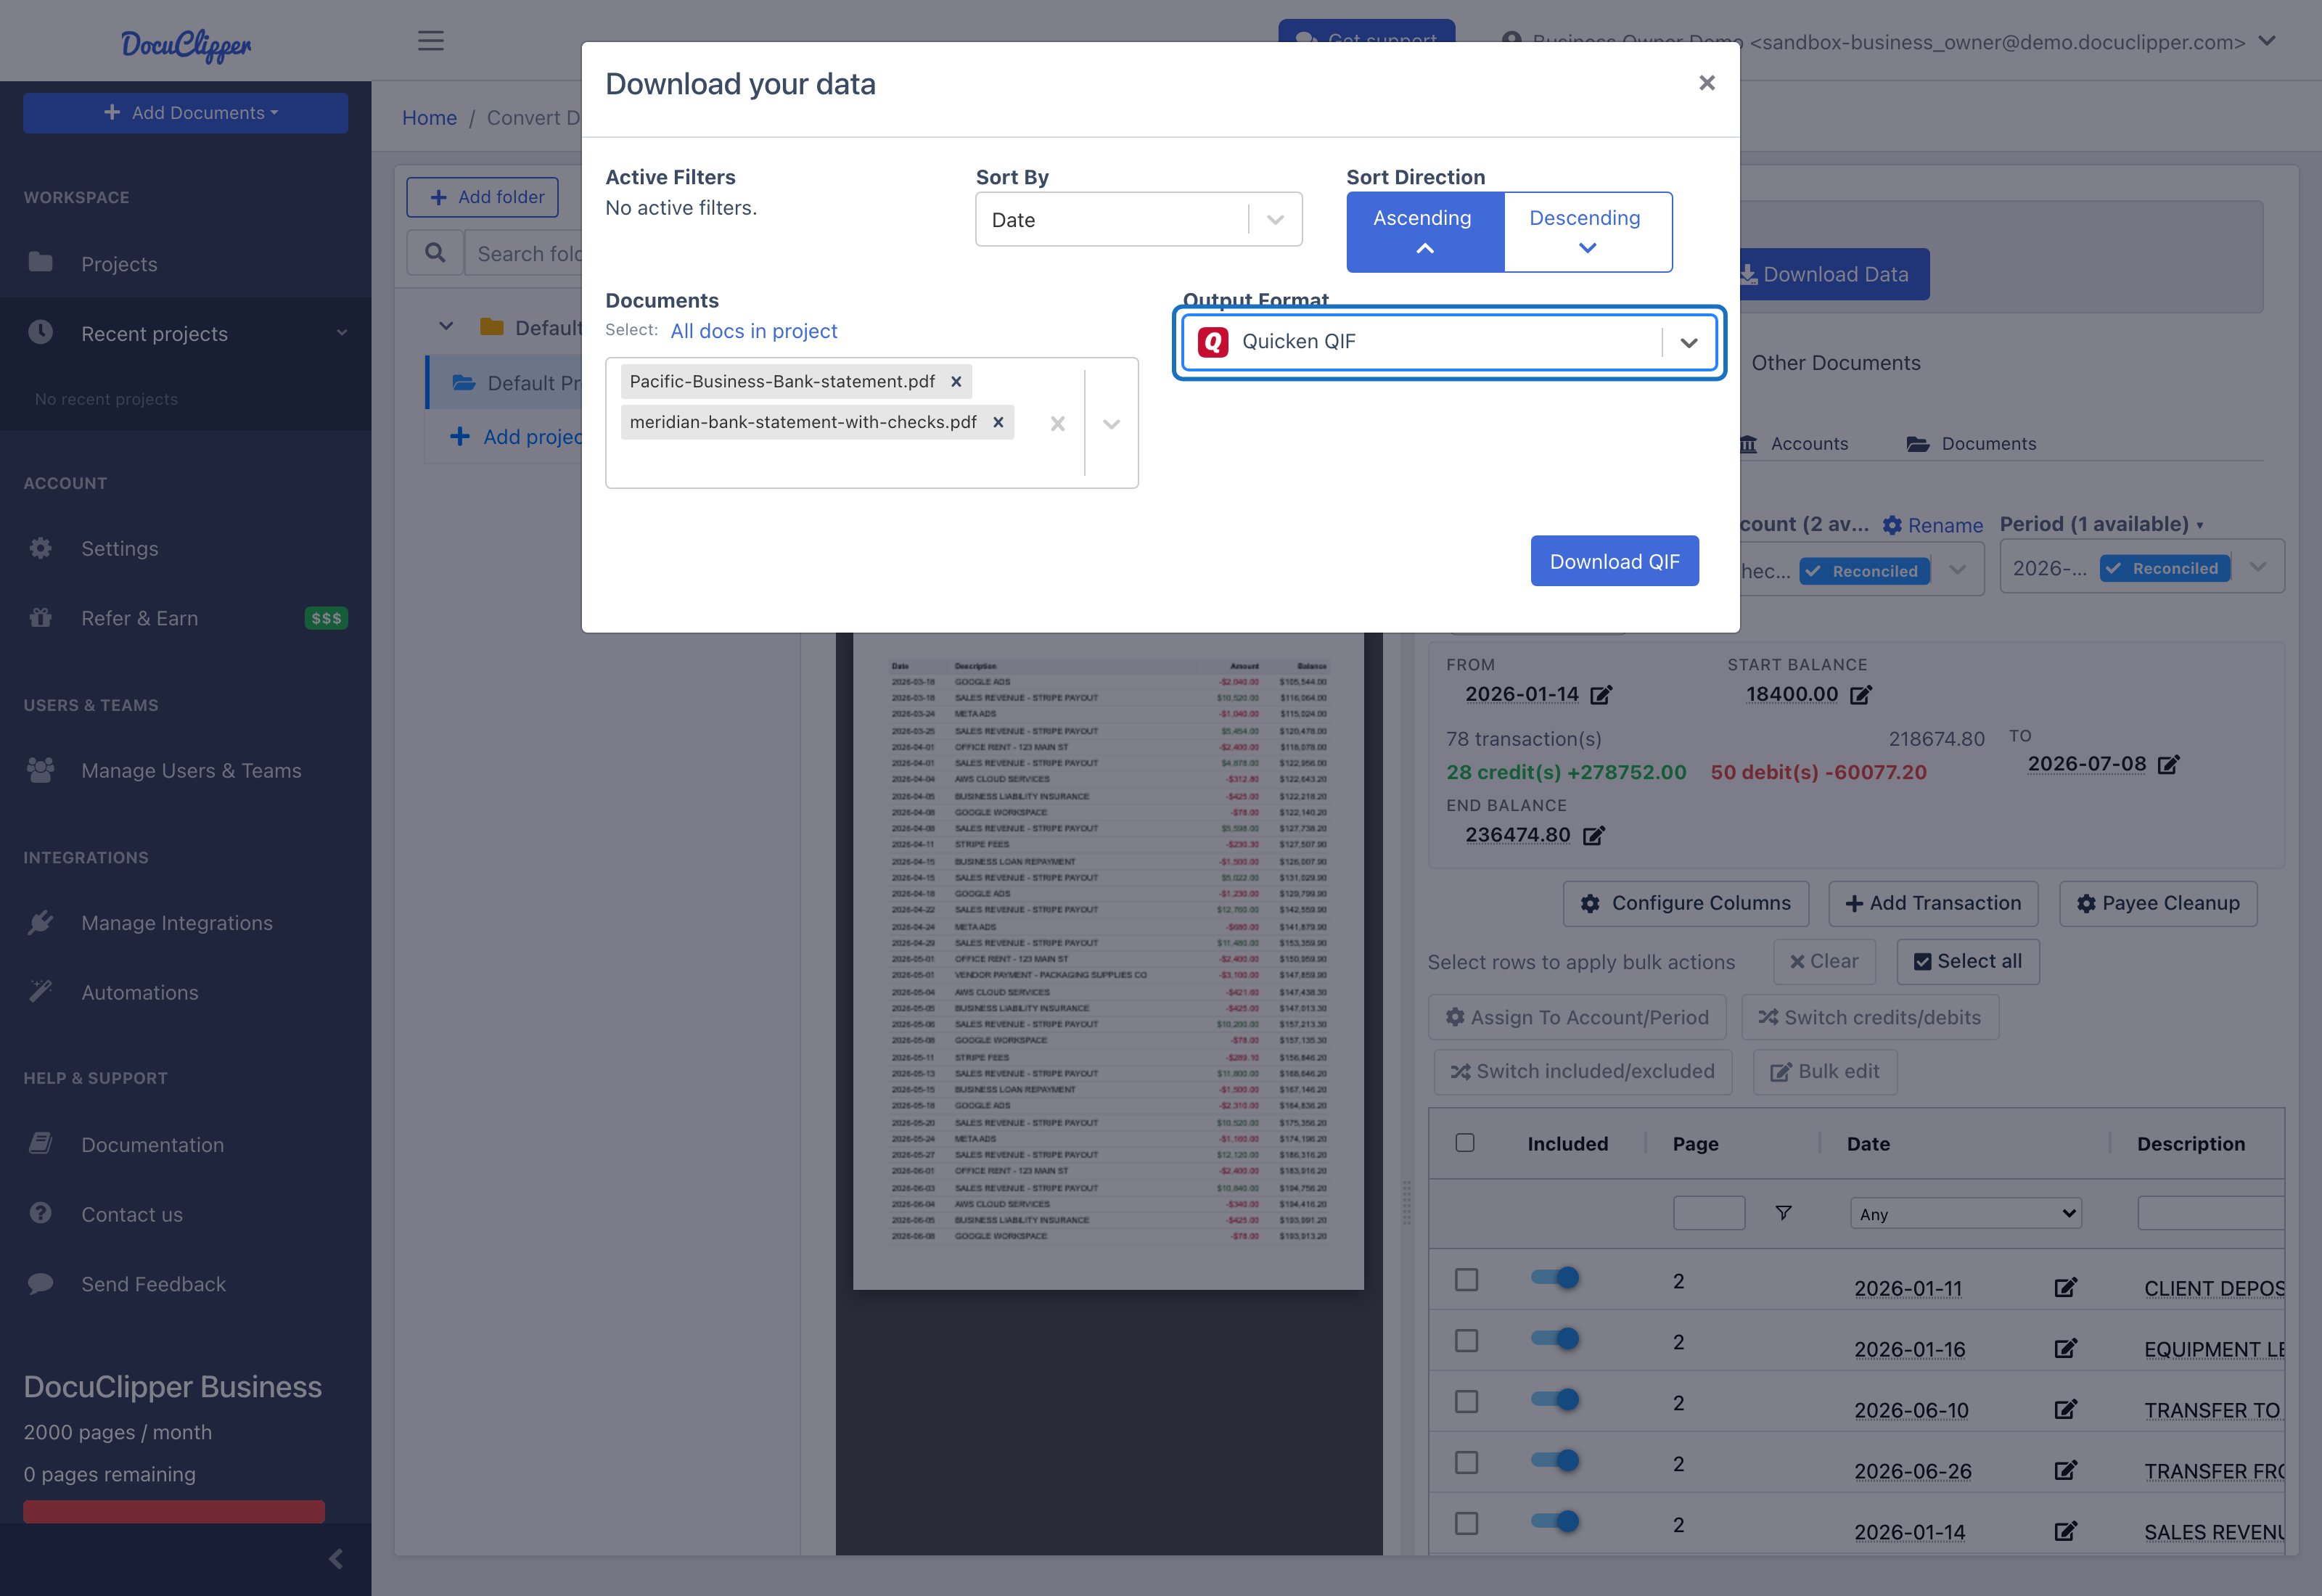Collapse the Default folder tree chevron
The image size is (2322, 1596).
[x=446, y=327]
